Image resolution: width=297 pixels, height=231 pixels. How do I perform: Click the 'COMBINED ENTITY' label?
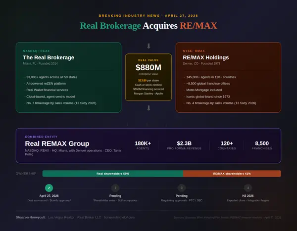(x=41, y=137)
